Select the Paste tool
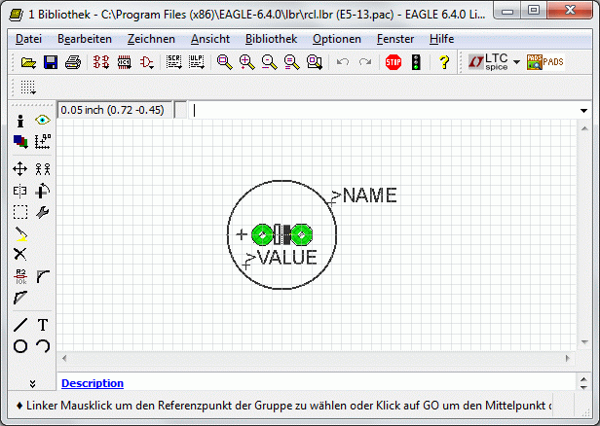The width and height of the screenshot is (600, 426). [x=21, y=233]
